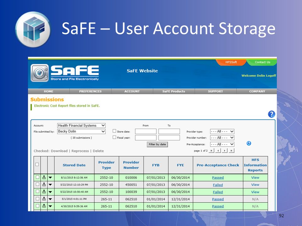Click the Fiscal year From field

tap(146, 138)
